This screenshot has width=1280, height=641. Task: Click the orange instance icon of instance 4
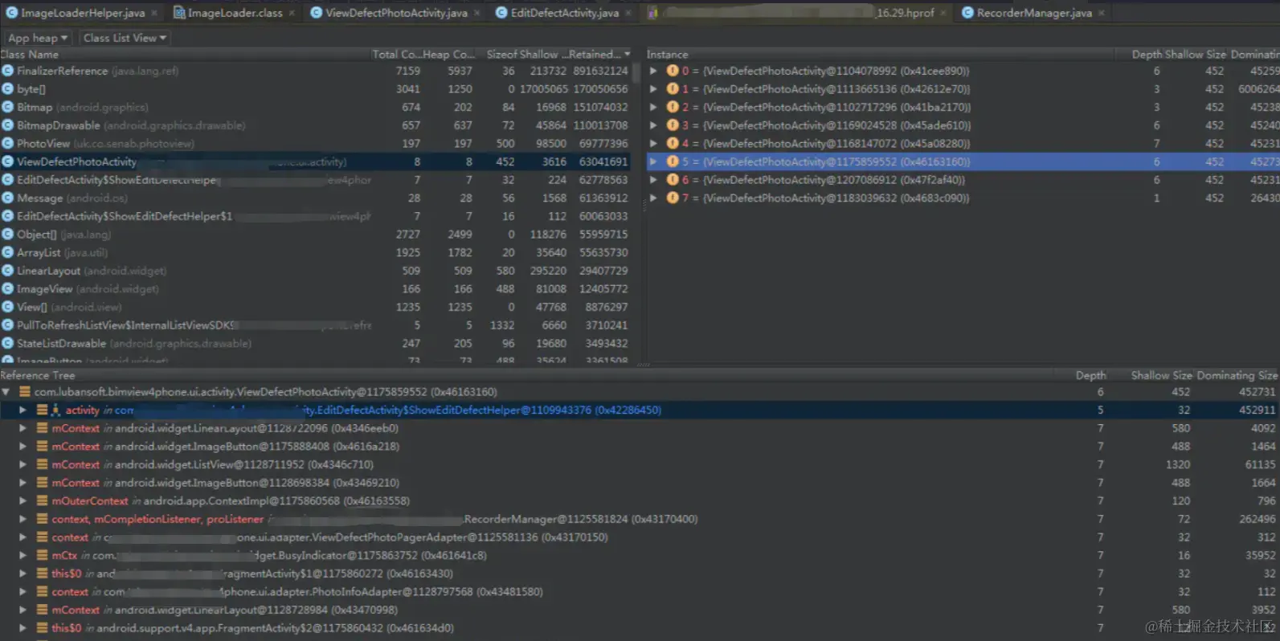(x=673, y=143)
